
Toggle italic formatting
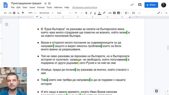coord(91,13)
